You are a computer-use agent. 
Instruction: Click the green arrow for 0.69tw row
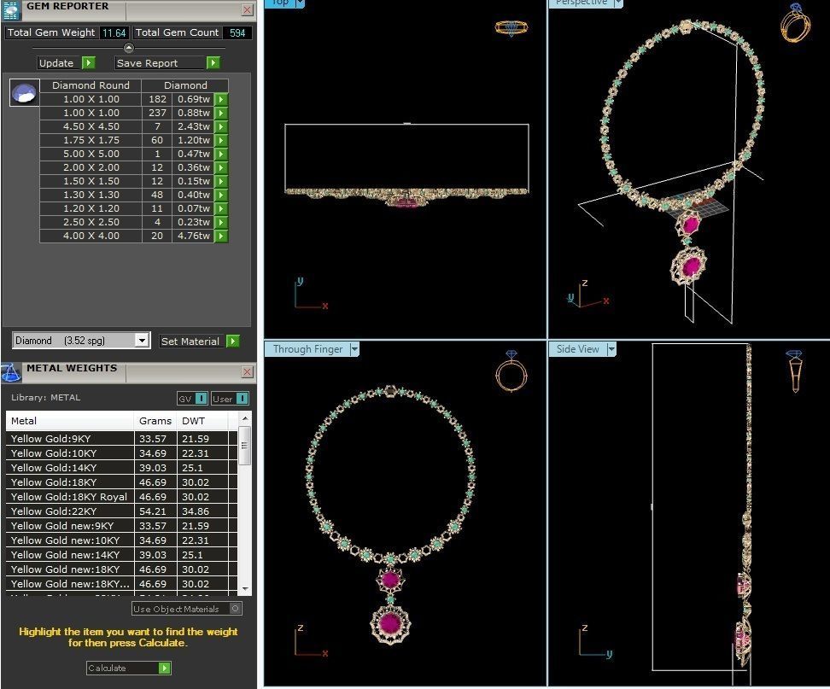coord(221,99)
